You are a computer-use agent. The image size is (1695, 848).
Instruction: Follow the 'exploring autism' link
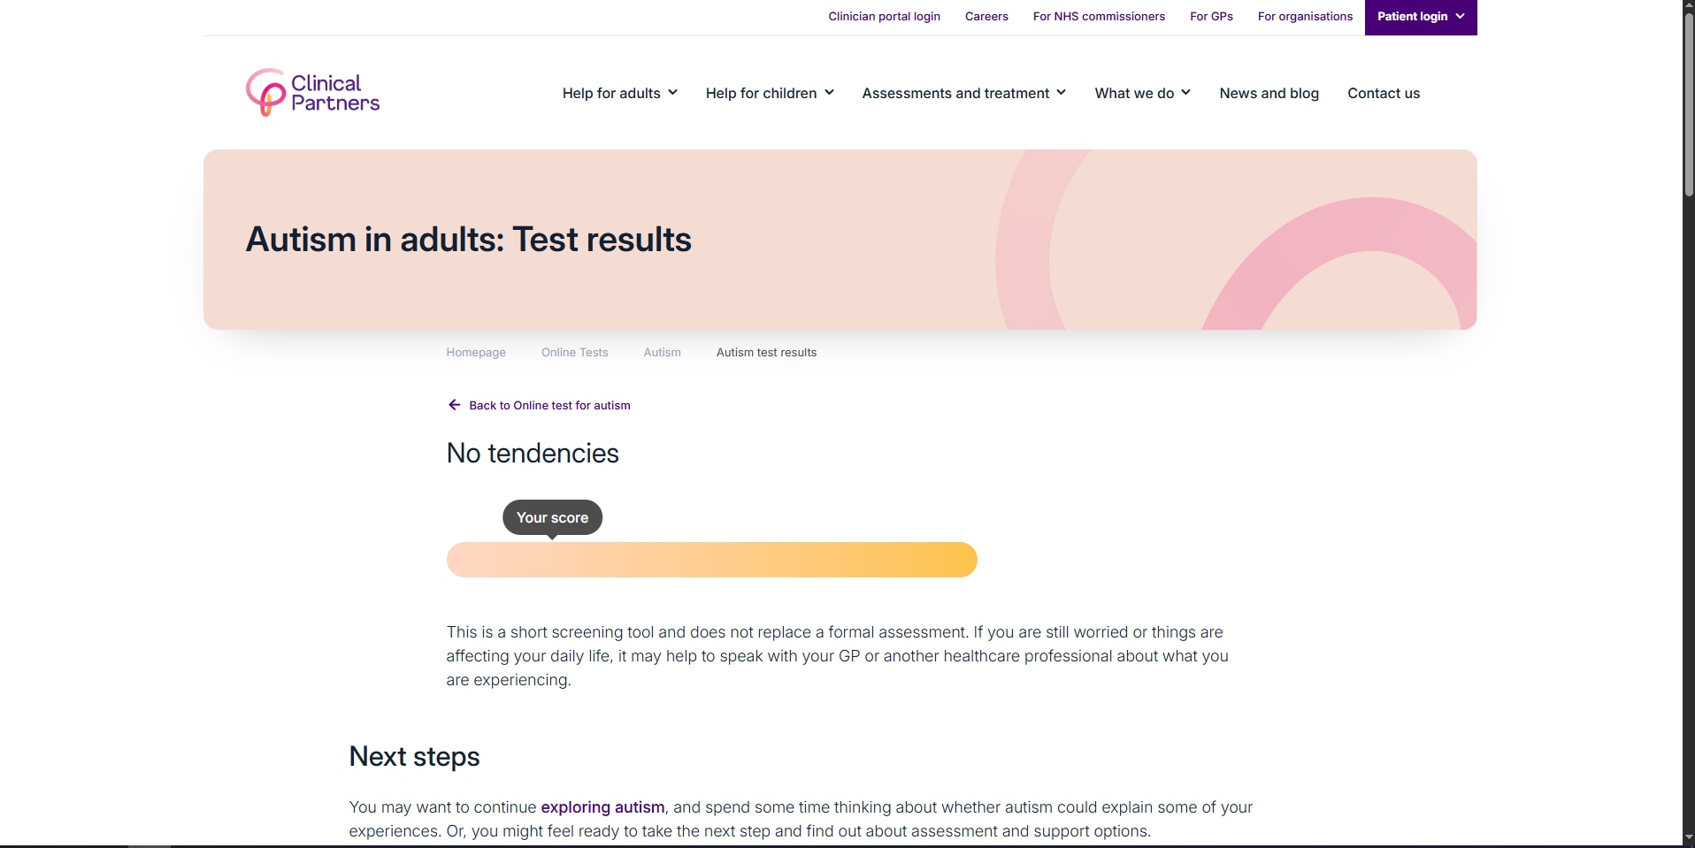point(602,807)
